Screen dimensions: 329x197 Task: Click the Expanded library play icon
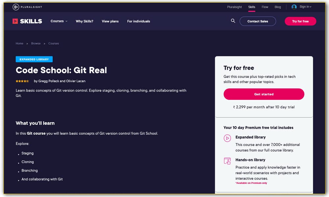click(227, 138)
